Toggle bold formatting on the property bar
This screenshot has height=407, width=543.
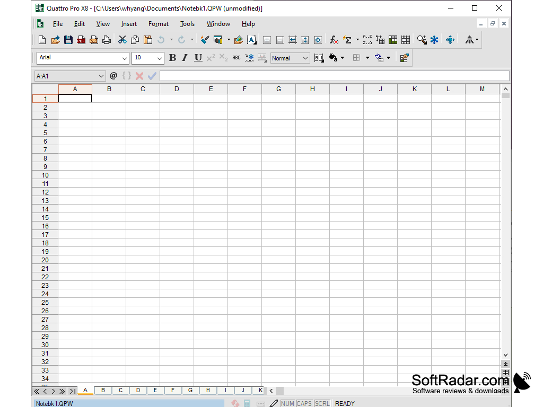point(172,57)
